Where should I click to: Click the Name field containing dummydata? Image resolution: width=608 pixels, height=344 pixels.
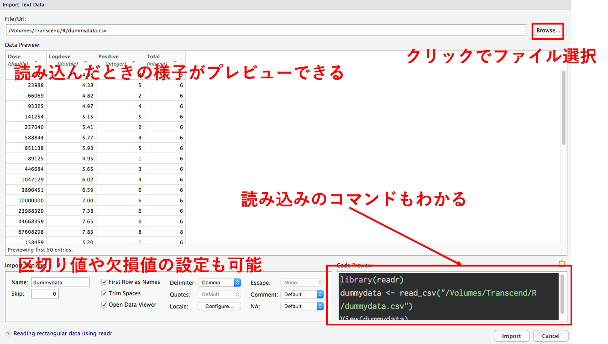[x=60, y=282]
